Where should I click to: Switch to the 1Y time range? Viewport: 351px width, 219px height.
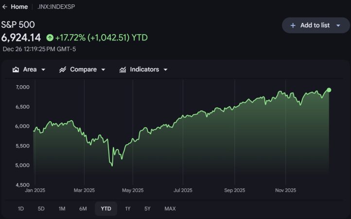tap(128, 209)
